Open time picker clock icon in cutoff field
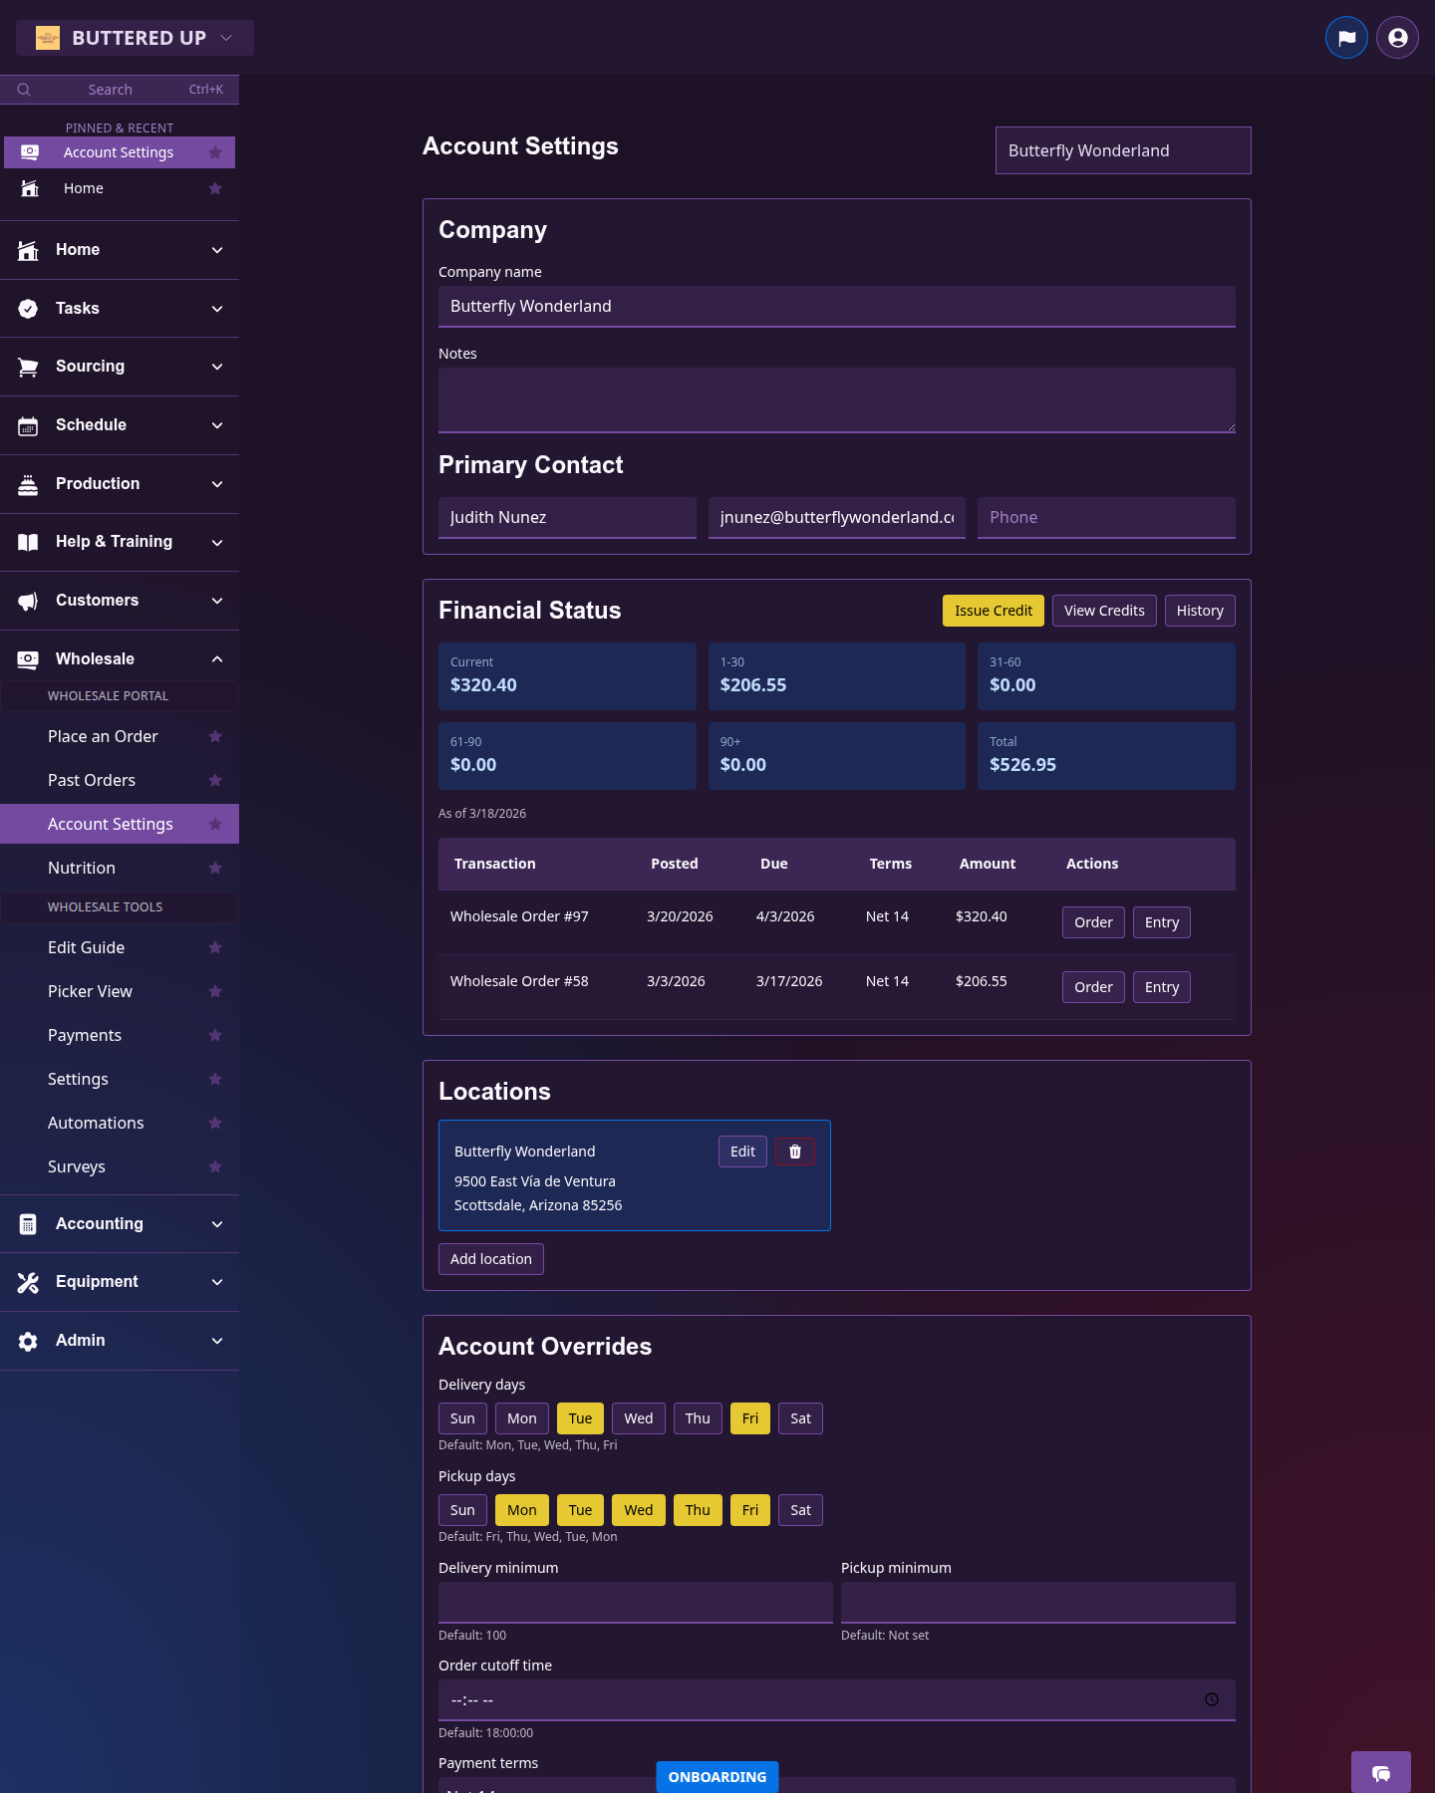Image resolution: width=1435 pixels, height=1793 pixels. click(1212, 1699)
